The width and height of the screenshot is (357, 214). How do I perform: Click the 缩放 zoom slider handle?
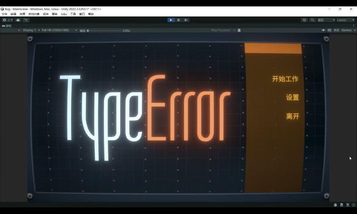[88, 31]
